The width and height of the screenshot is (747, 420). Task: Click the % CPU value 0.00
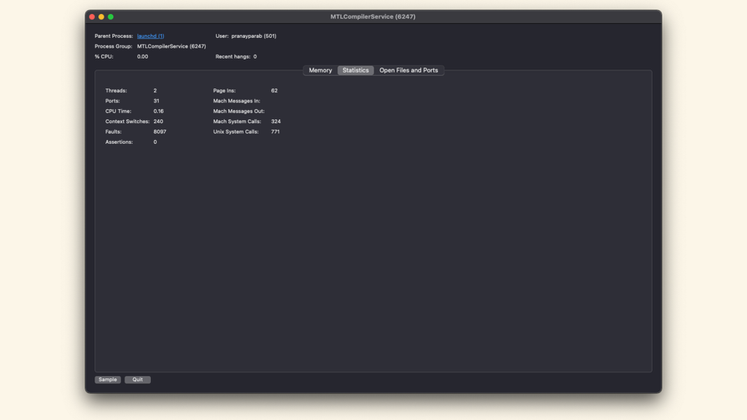[x=142, y=57]
